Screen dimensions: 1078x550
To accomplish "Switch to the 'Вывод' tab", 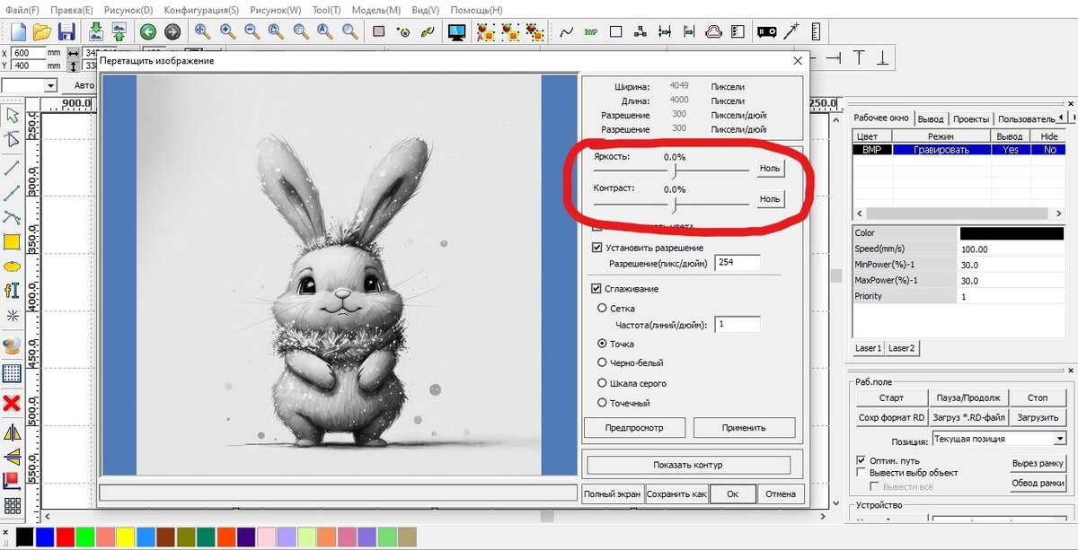I will point(931,118).
